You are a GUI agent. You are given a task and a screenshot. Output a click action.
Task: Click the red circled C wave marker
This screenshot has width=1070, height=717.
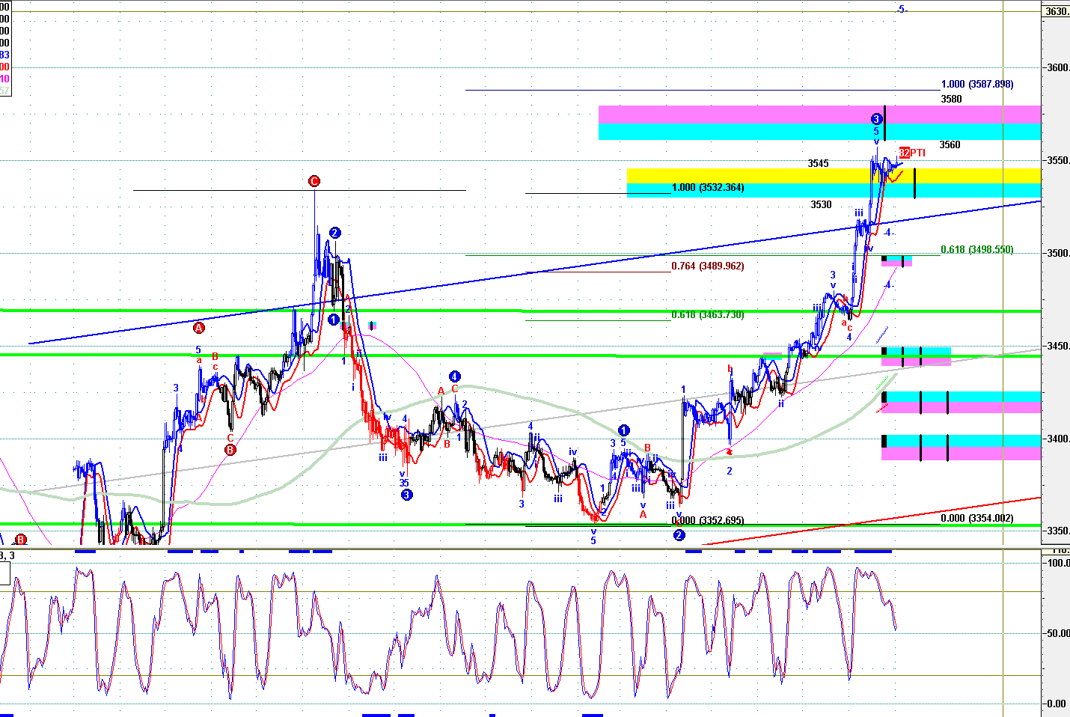(x=314, y=181)
